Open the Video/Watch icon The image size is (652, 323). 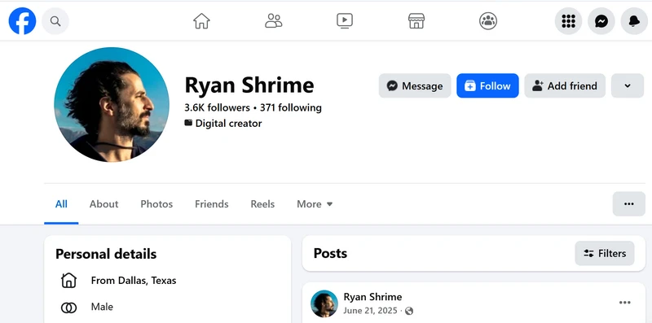click(x=345, y=21)
